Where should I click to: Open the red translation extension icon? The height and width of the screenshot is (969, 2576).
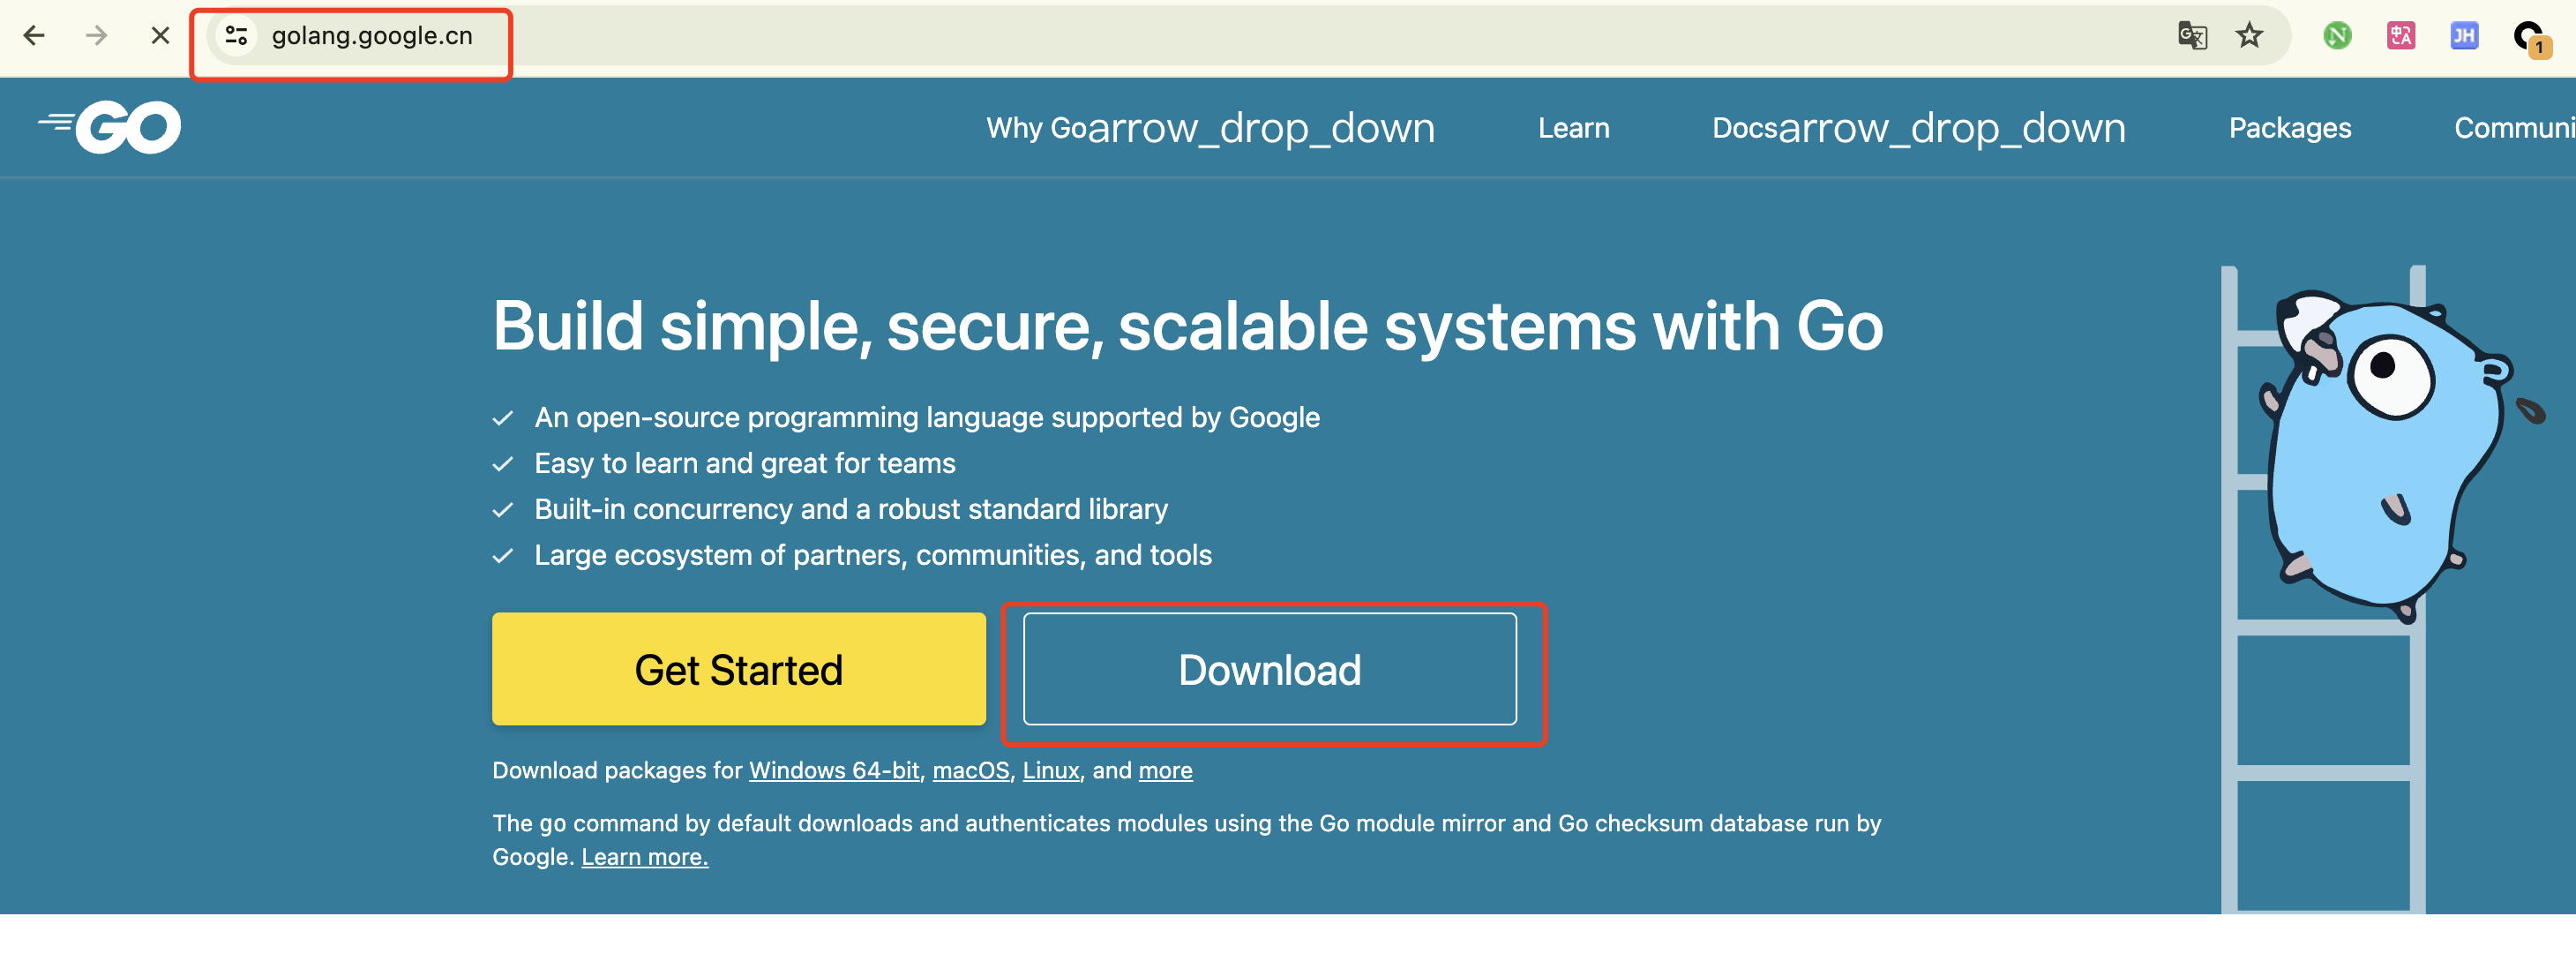[2400, 36]
